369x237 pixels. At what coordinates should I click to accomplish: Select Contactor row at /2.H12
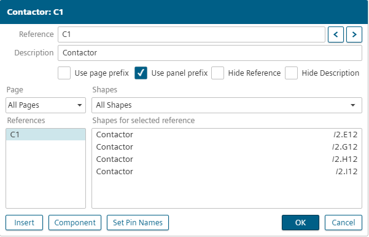[x=227, y=159]
